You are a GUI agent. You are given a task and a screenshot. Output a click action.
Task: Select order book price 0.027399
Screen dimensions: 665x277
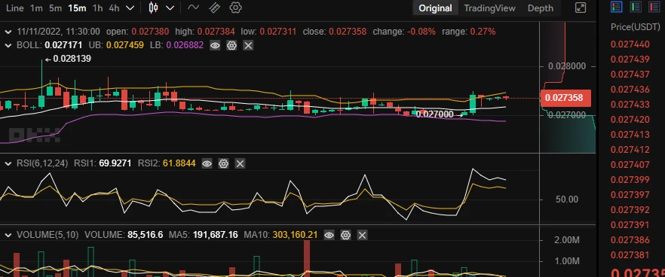(630, 180)
